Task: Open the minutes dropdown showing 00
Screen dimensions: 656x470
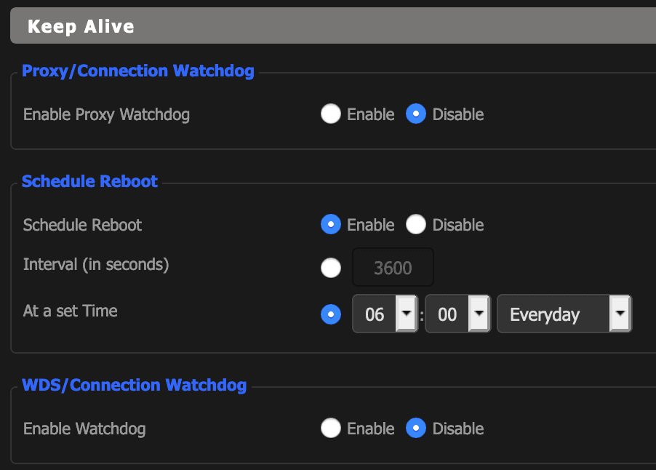Action: tap(457, 314)
